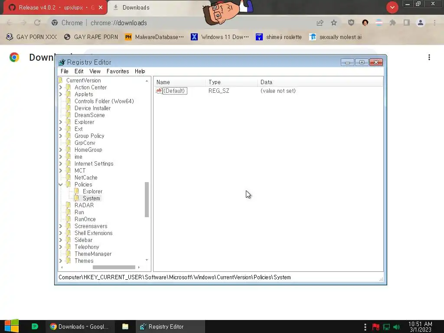Click the Data column header
Viewport: 444px width, 333px height.
click(x=320, y=82)
